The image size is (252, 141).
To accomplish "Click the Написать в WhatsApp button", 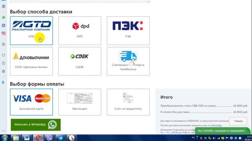I will 36,125.
